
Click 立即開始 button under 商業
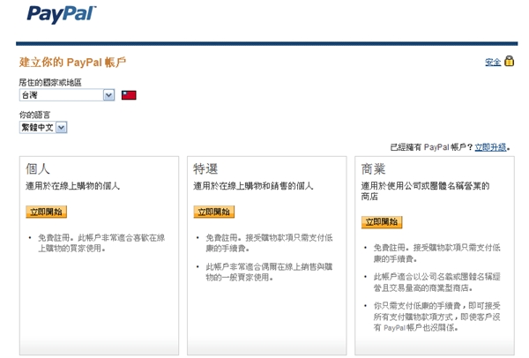382,222
